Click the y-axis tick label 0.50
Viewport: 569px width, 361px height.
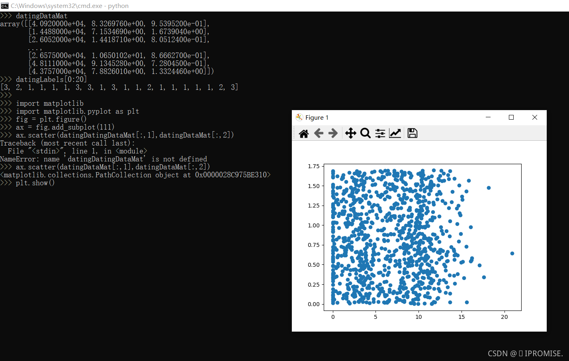pos(314,265)
